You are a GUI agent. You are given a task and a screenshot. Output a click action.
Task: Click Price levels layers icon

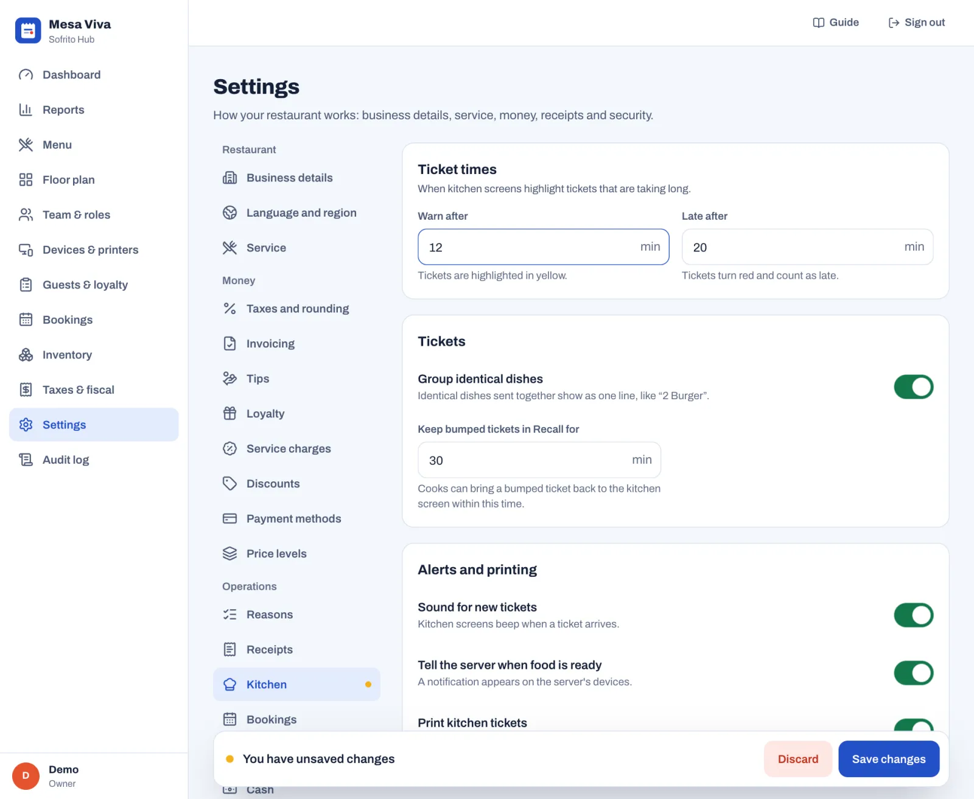(229, 553)
